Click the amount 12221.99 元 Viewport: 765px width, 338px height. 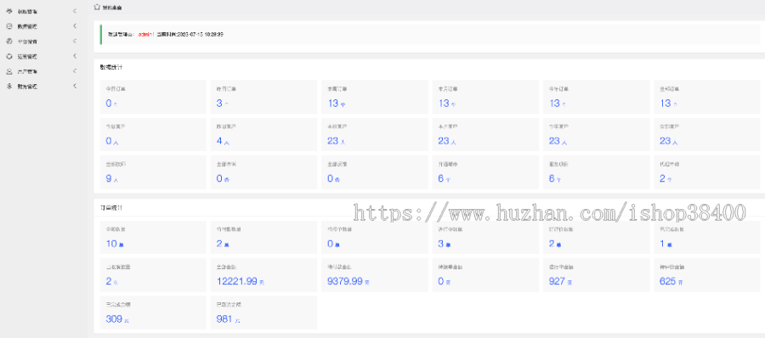[240, 281]
